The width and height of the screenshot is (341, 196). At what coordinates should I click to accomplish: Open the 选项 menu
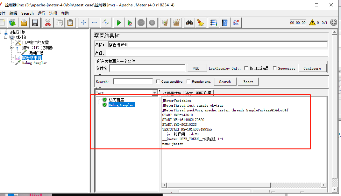(x=53, y=13)
